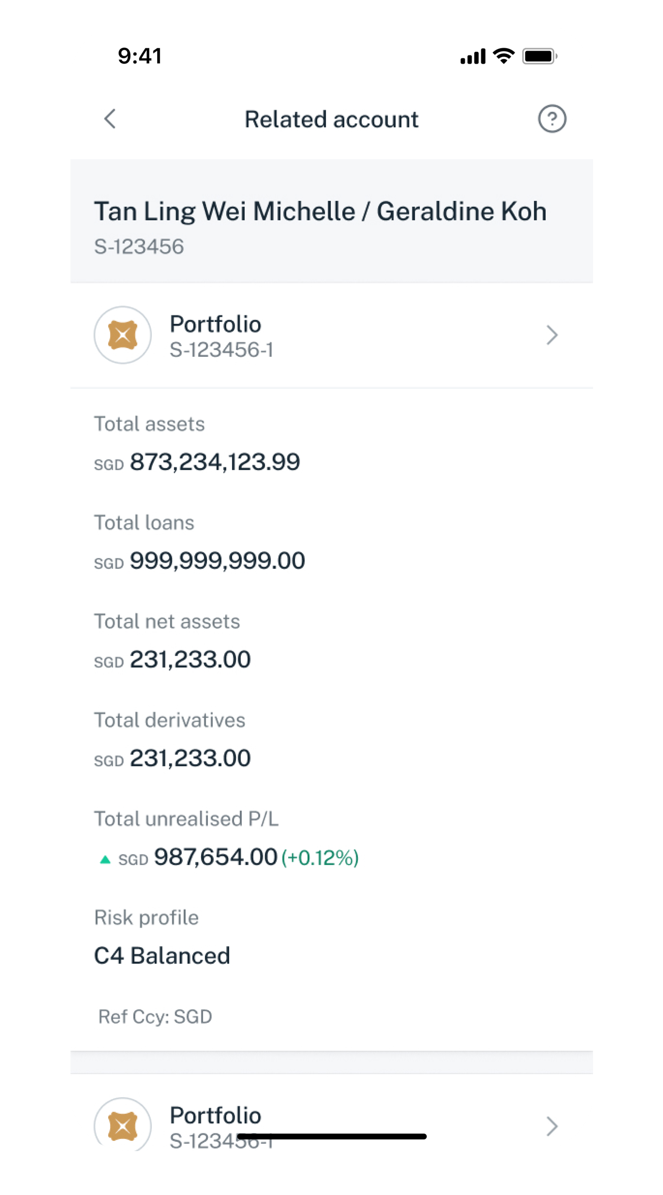Viewport: 663px width, 1195px height.
Task: Open the Portfolio S-123456-1 row title
Action: (215, 324)
